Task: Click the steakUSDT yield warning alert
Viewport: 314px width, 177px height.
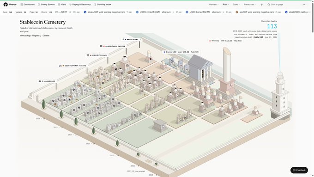Action: 108,12
